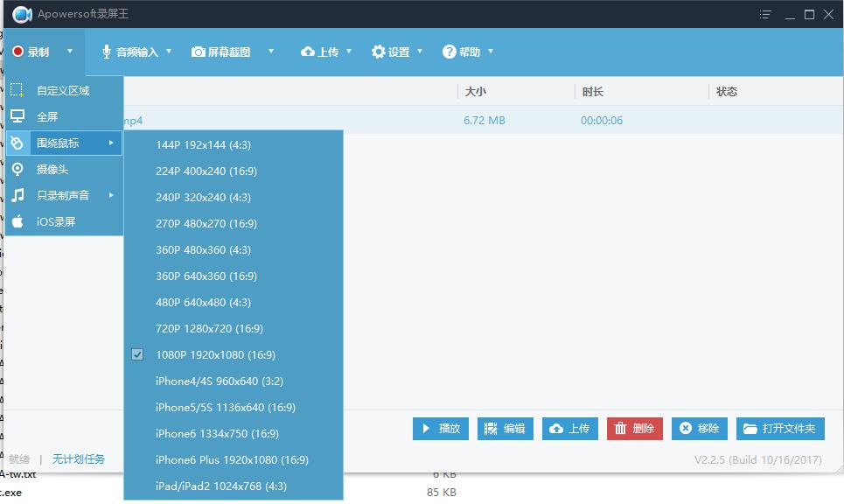The width and height of the screenshot is (844, 504).
Task: Click the 编辑 edit button
Action: tap(505, 429)
